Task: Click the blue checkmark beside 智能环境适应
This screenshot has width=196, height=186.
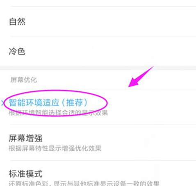Action: [x=2, y=103]
